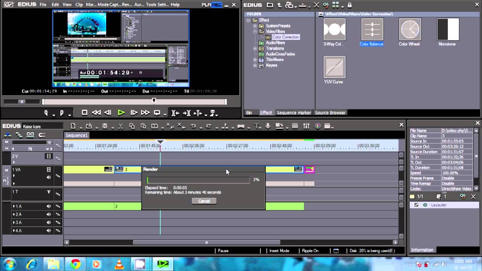Click the Move Up Folder arrow in the Effect panel

click(279, 5)
